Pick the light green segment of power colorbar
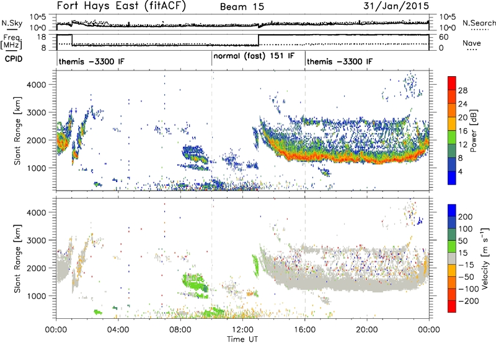Viewport: 496px width, 343px height. pyautogui.click(x=452, y=137)
